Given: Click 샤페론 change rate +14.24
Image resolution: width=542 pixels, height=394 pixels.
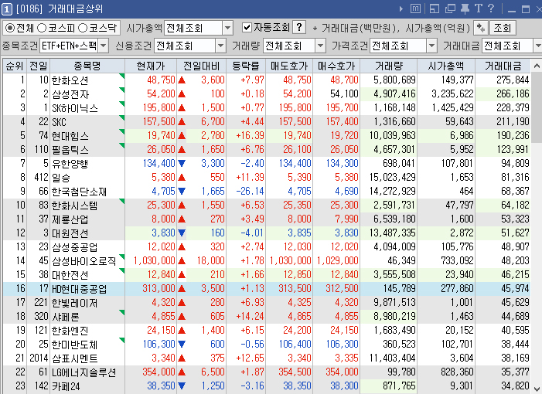Looking at the screenshot, I should [x=250, y=317].
